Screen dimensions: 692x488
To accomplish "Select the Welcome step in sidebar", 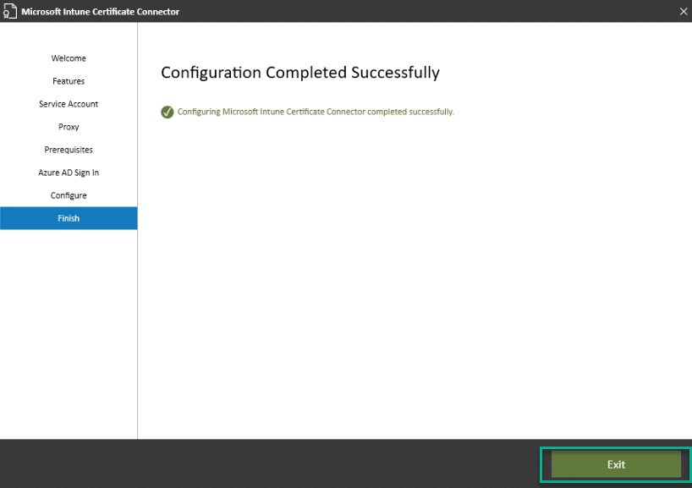I will (x=69, y=58).
